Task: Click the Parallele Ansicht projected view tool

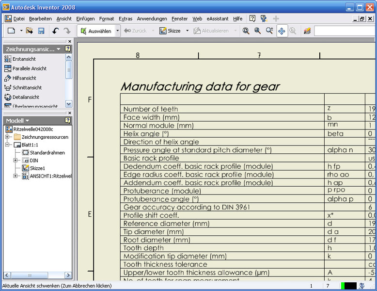Action: coord(29,68)
